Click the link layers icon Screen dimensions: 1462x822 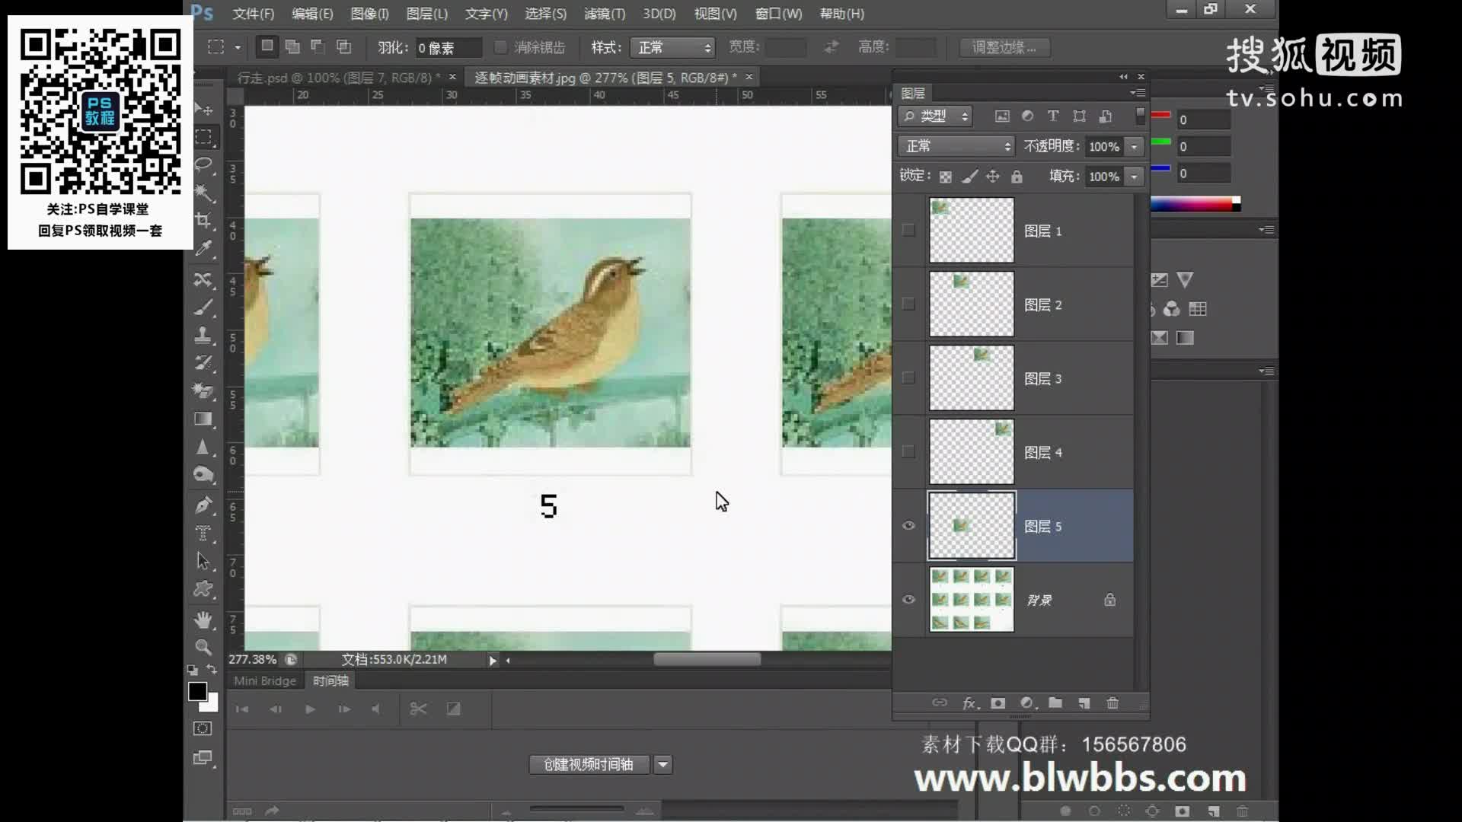940,703
